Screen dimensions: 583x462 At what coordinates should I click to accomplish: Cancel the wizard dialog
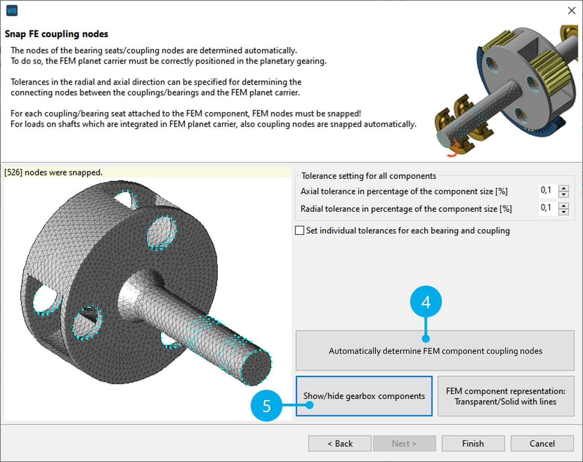tap(542, 444)
